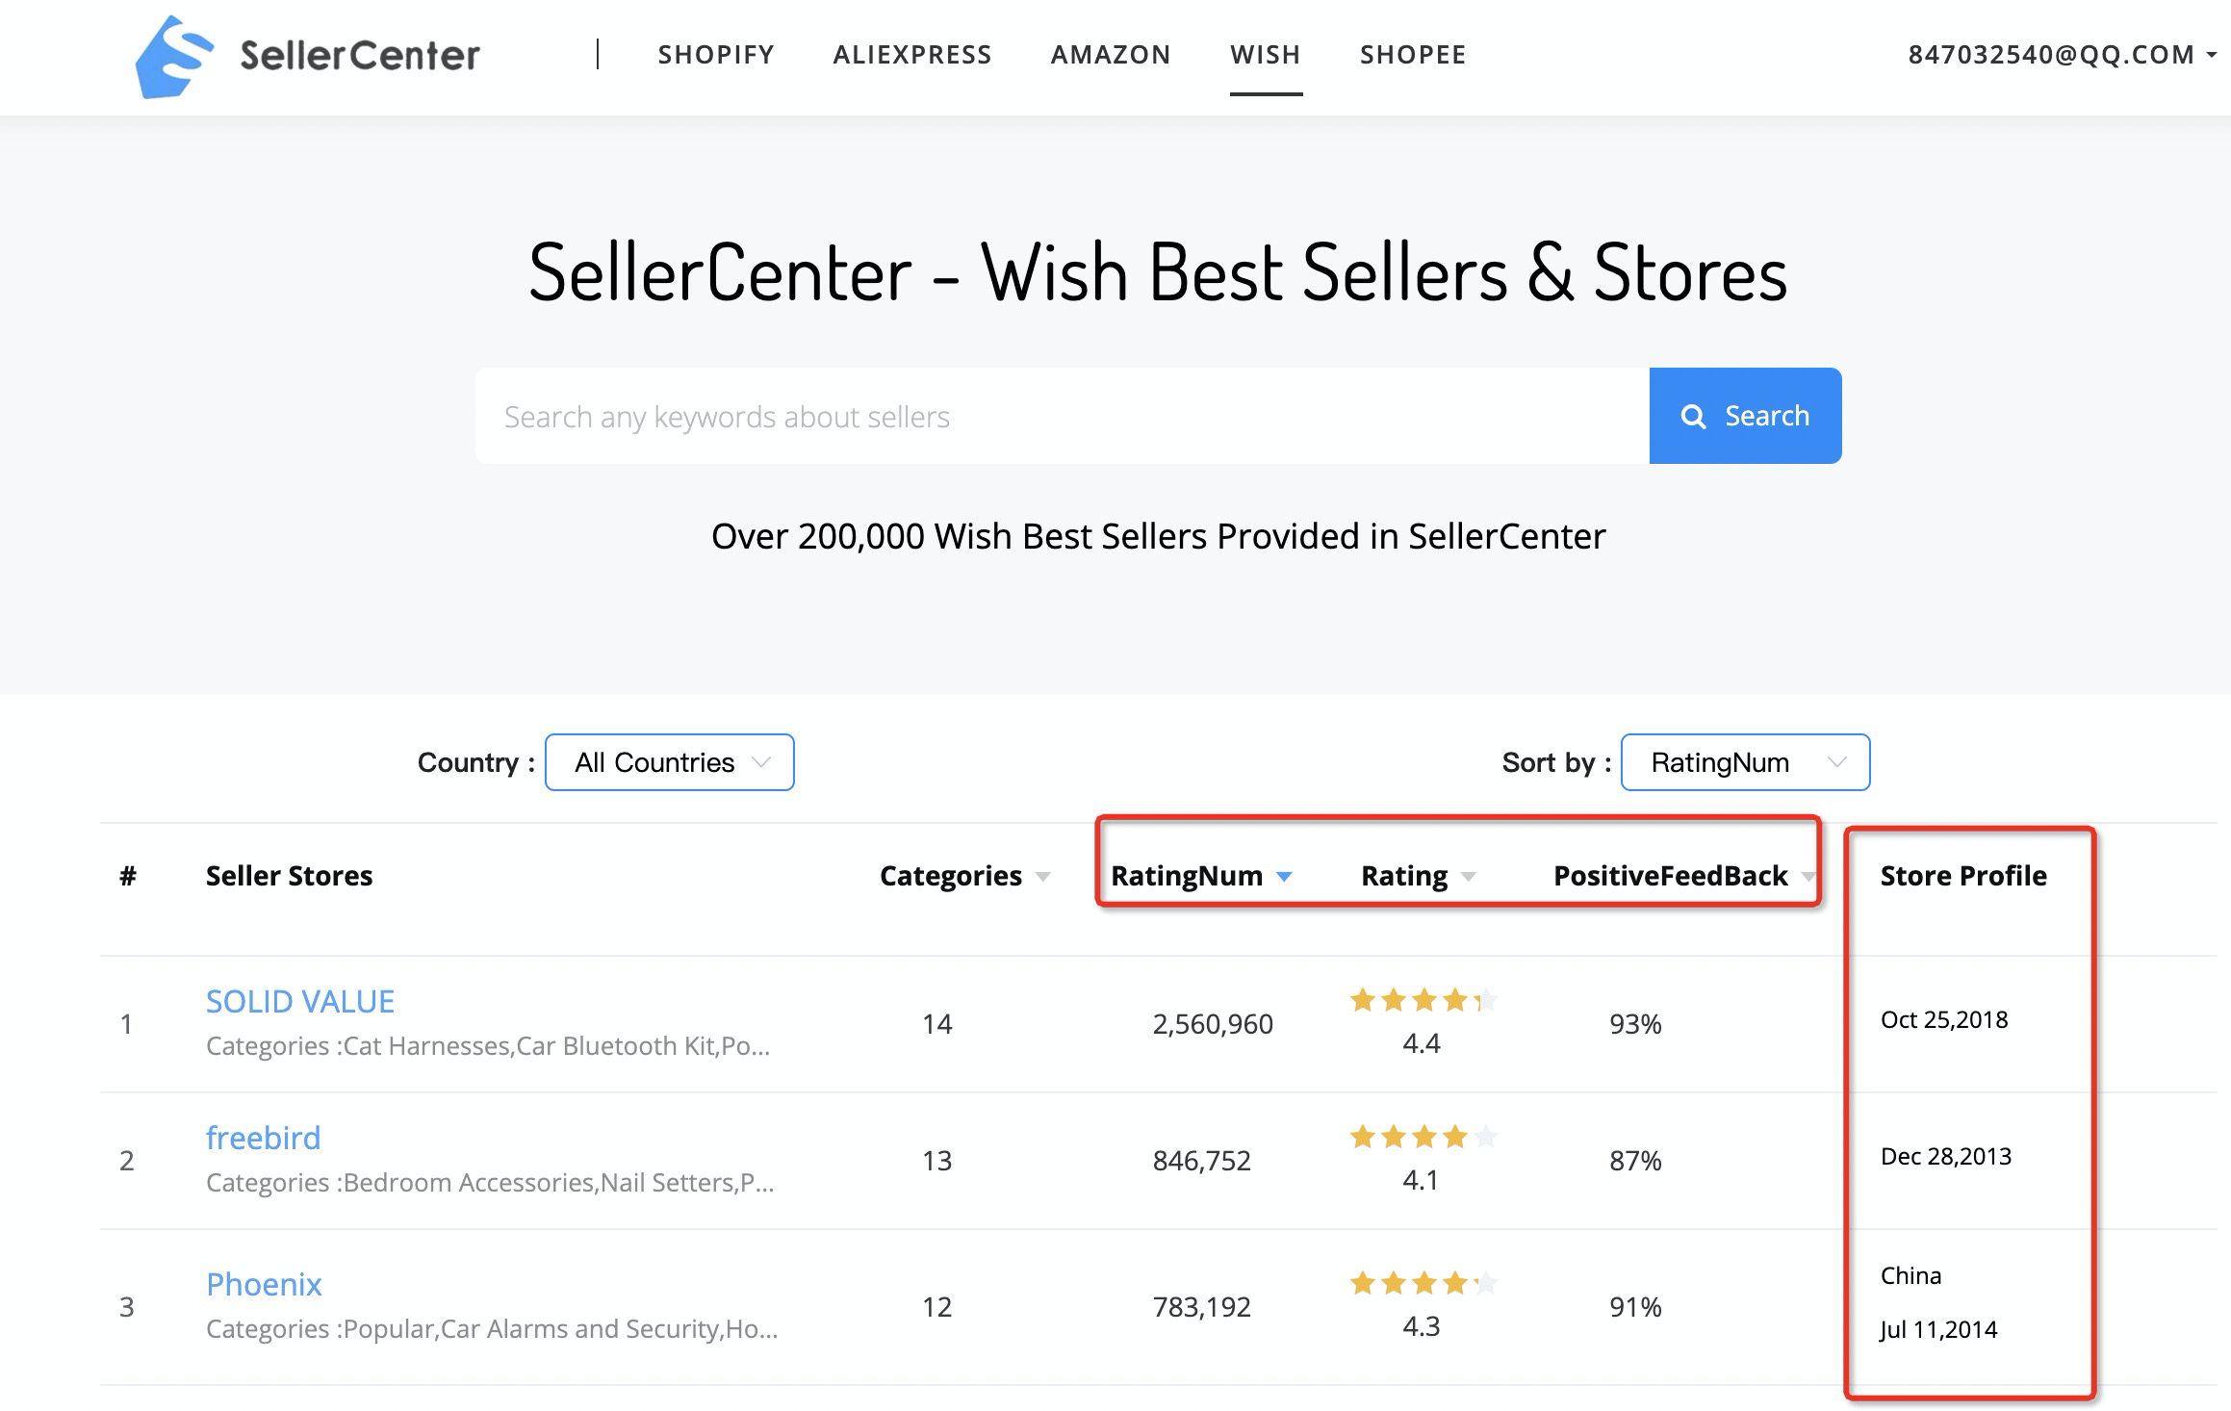Click the sort arrow beside PositiveFeedBack column
The image size is (2231, 1411).
(x=1808, y=878)
